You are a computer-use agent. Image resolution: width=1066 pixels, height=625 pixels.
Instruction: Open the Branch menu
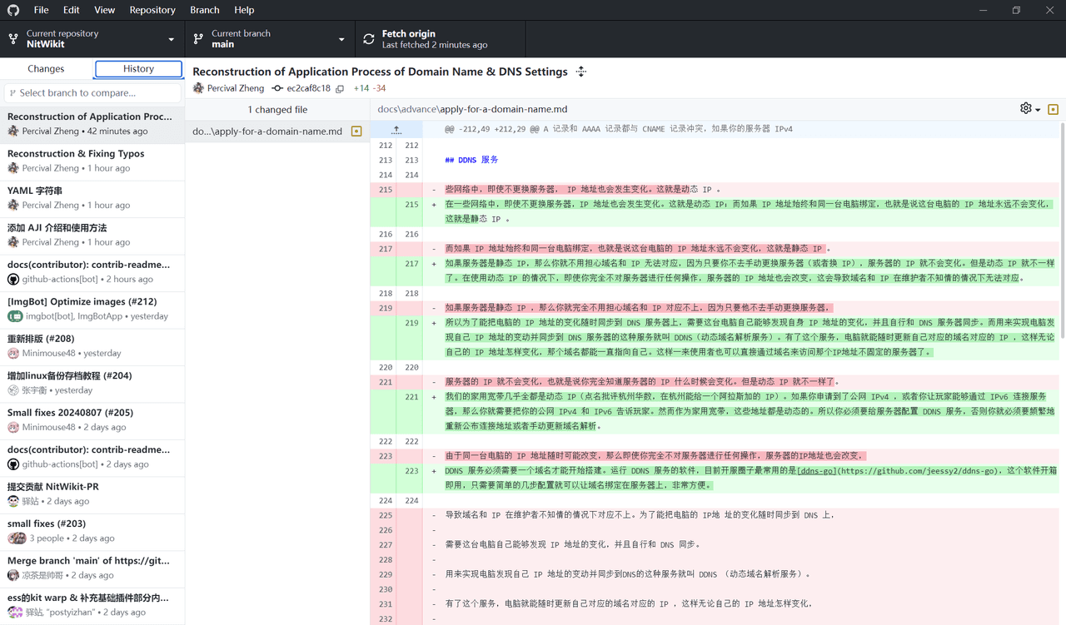coord(204,10)
